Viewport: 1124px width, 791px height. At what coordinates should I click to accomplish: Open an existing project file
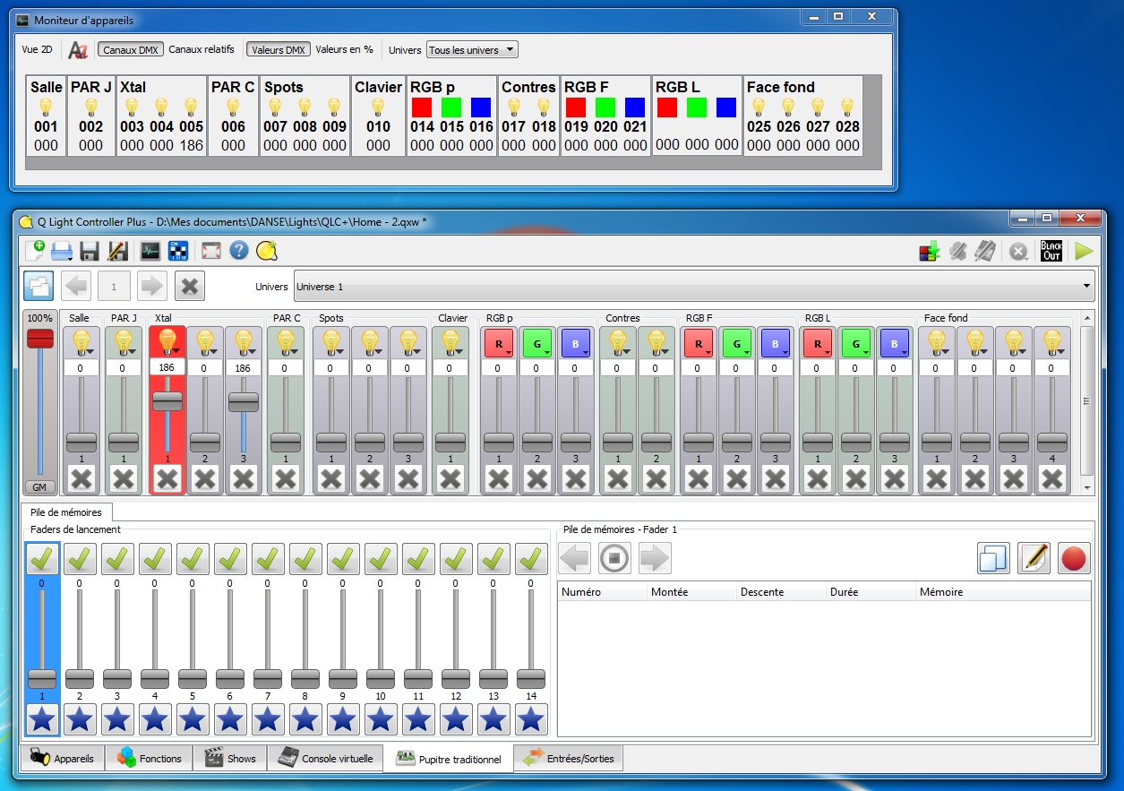tap(62, 251)
